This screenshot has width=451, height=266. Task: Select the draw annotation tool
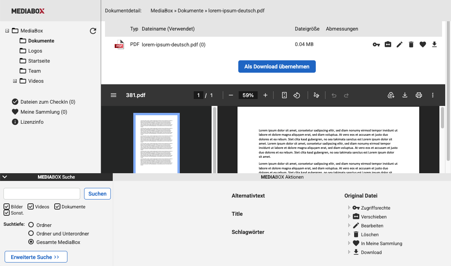[x=317, y=95]
